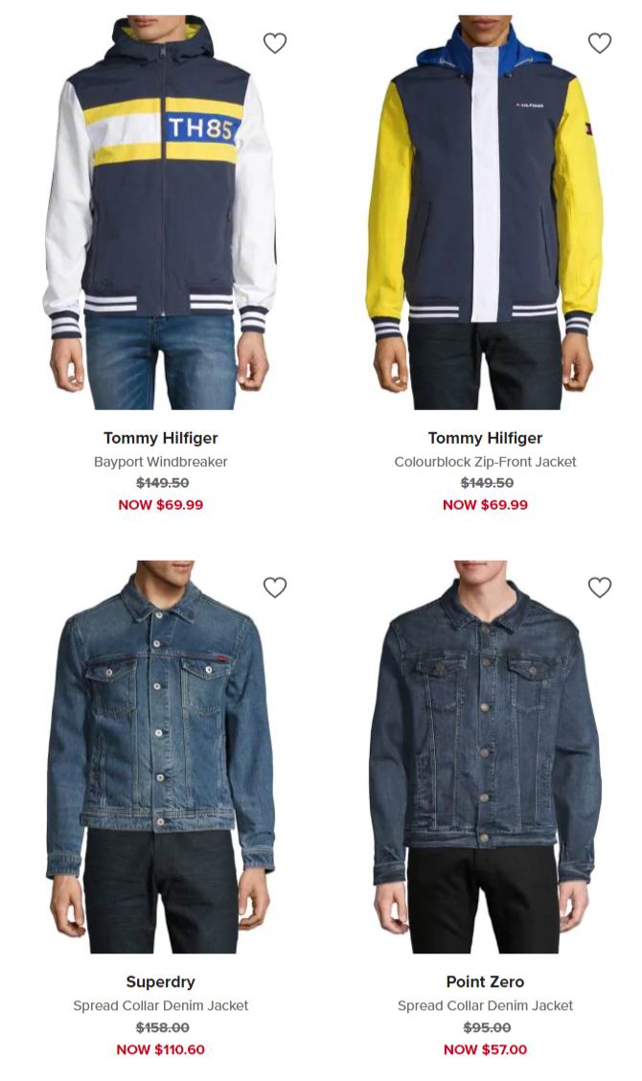This screenshot has height=1081, width=642.
Task: Open the Superdry denim jacket photo
Action: click(160, 757)
